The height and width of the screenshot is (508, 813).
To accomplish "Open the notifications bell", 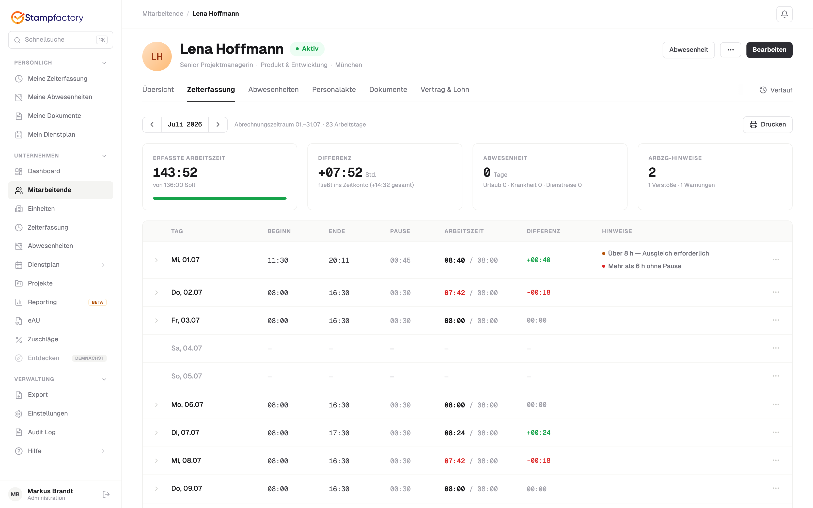I will click(x=784, y=14).
